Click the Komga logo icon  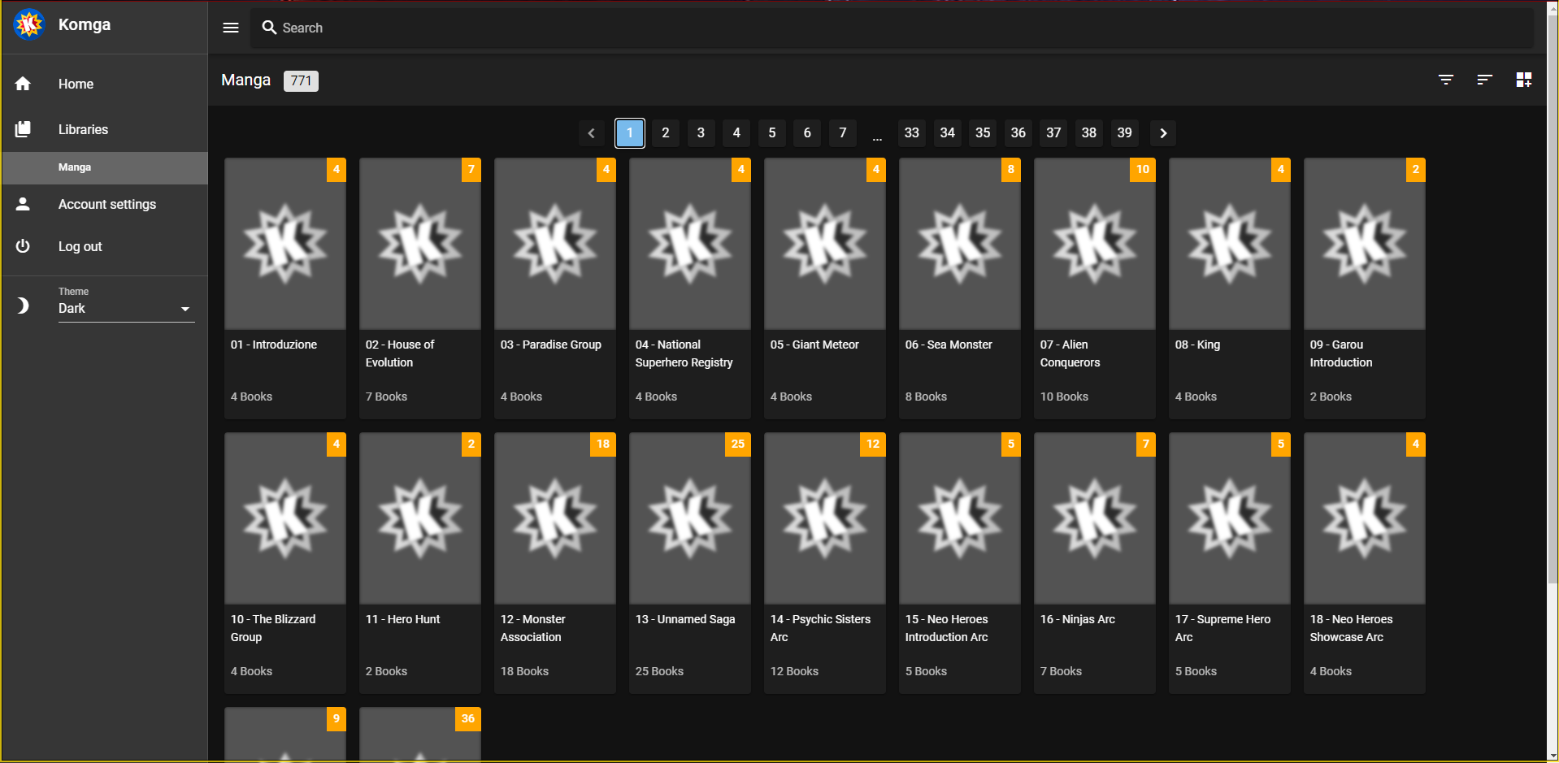pos(29,24)
